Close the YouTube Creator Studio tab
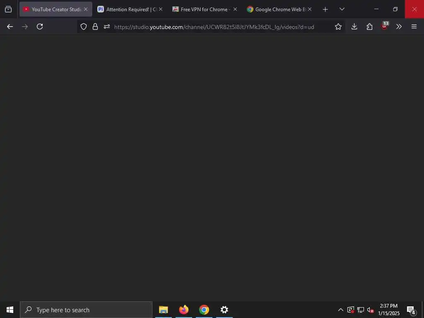Image resolution: width=424 pixels, height=318 pixels. (x=86, y=9)
